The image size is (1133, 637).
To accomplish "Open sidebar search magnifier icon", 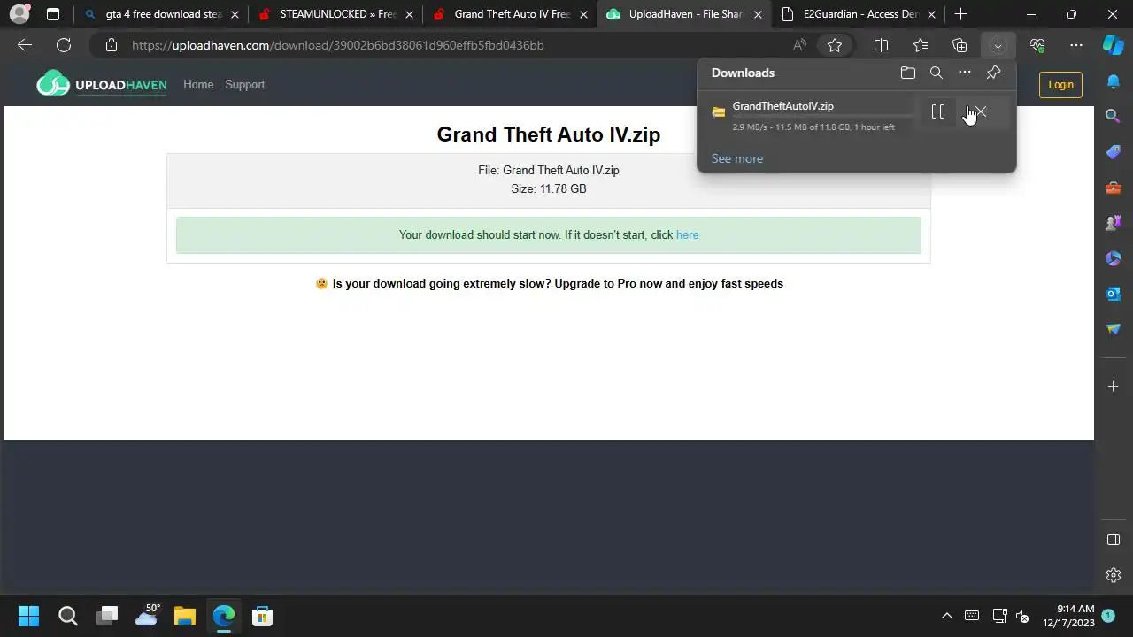I will coord(1114,116).
